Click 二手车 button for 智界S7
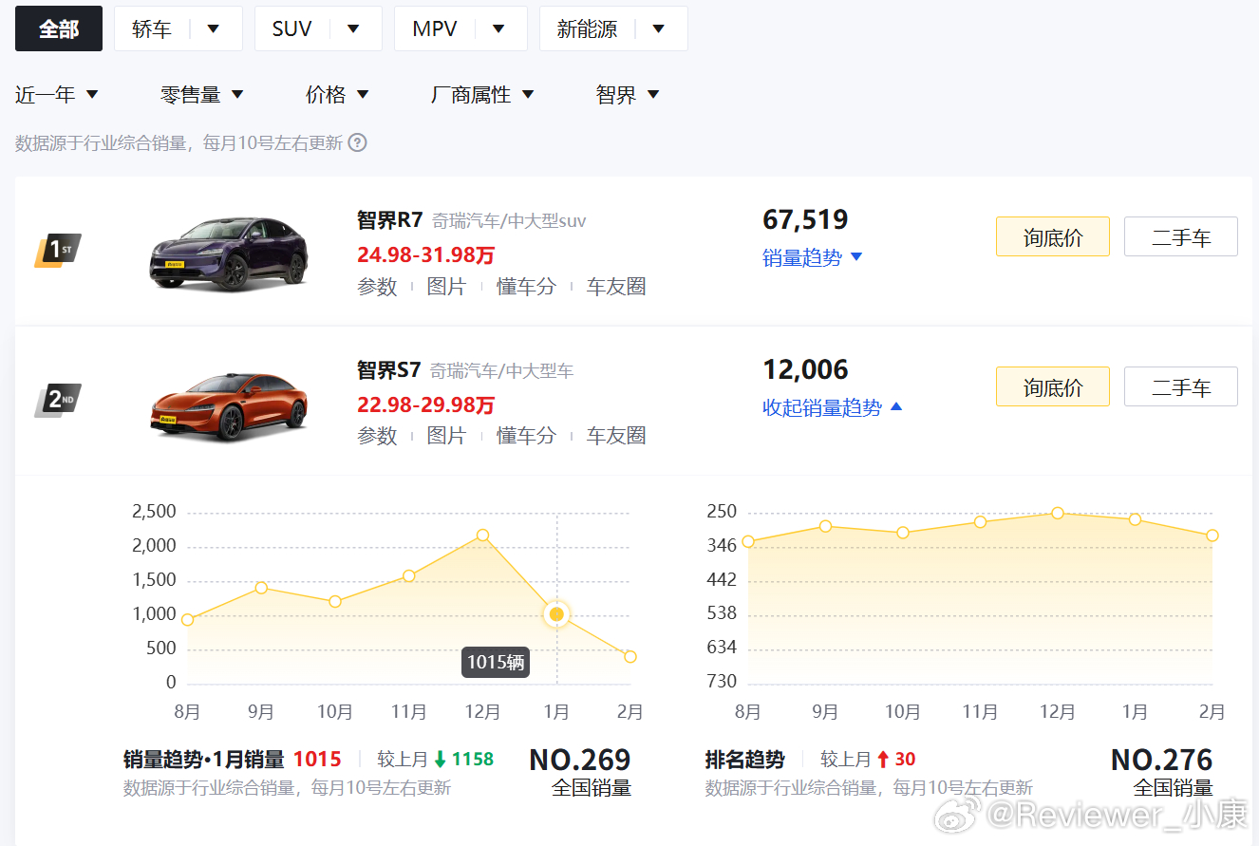This screenshot has width=1259, height=846. tap(1180, 385)
